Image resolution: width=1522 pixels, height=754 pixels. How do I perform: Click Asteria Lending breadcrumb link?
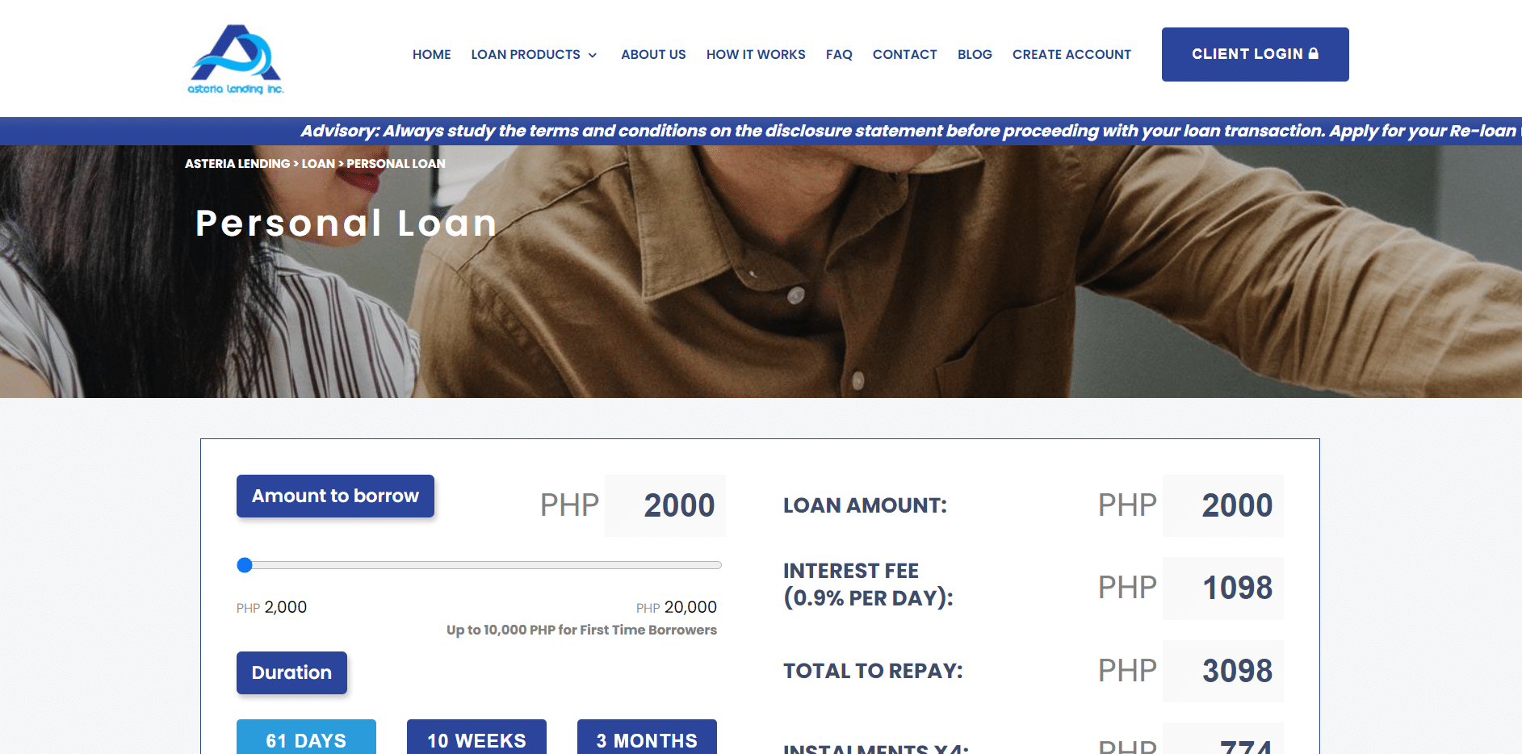click(237, 163)
